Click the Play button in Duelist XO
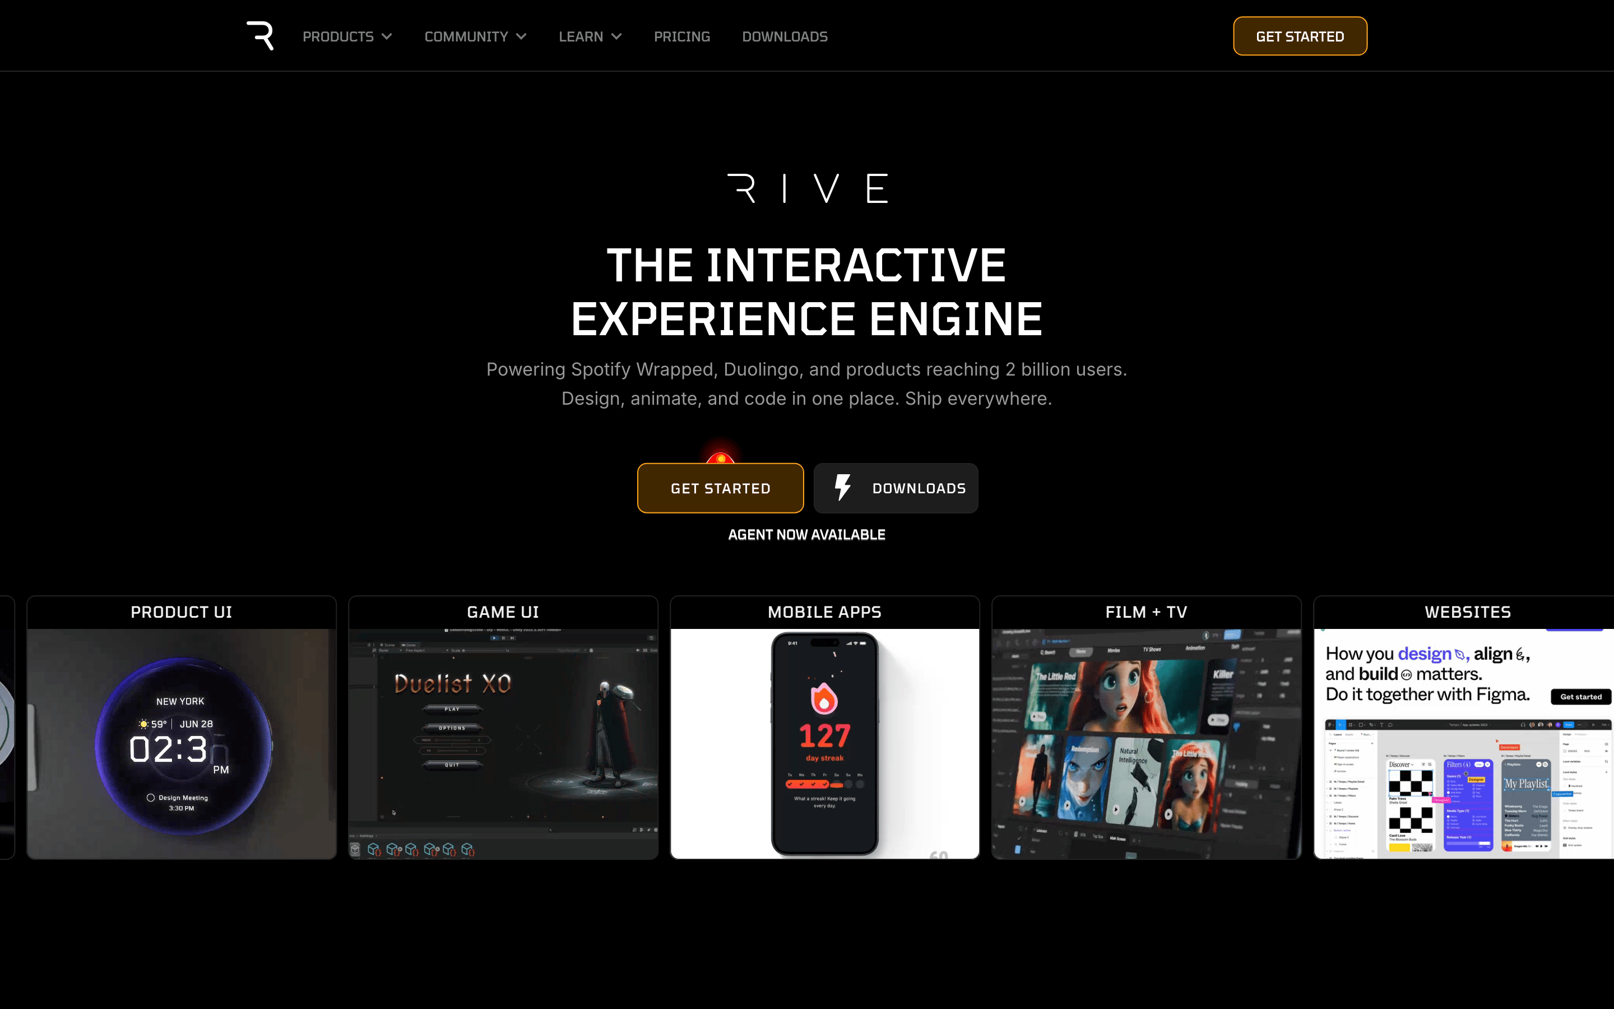 click(452, 709)
